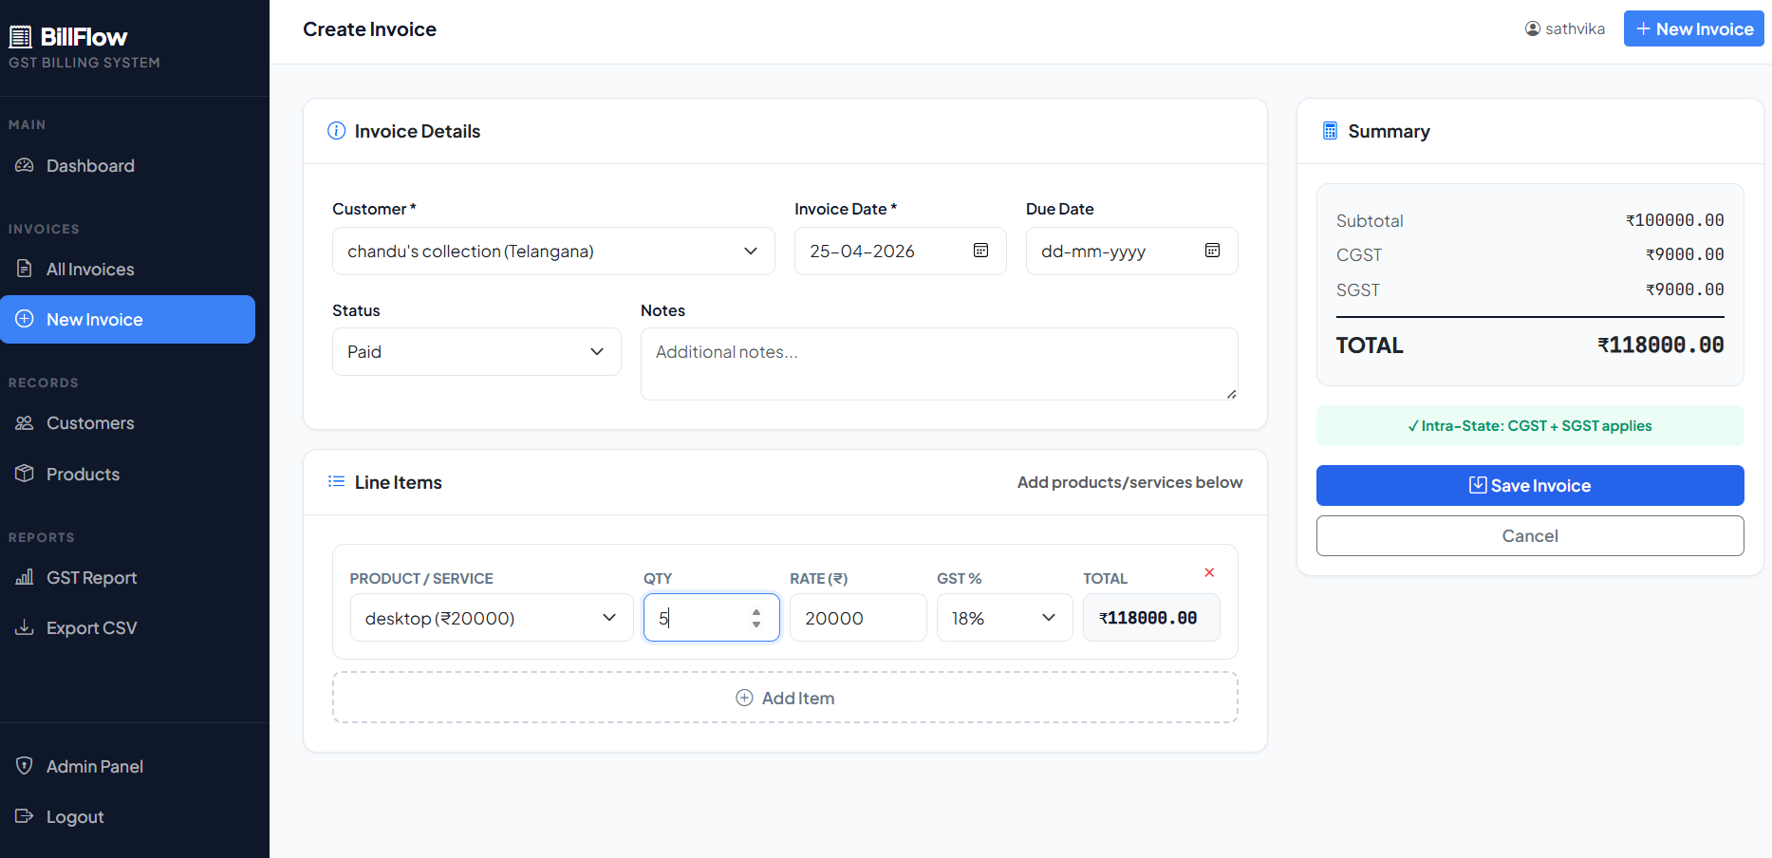Open the Invoice Date calendar picker icon
1772x858 pixels.
(x=981, y=251)
